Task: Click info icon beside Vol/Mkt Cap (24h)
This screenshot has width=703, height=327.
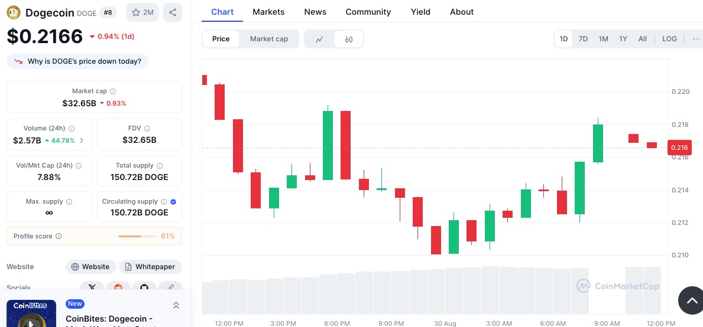Action: coord(79,165)
